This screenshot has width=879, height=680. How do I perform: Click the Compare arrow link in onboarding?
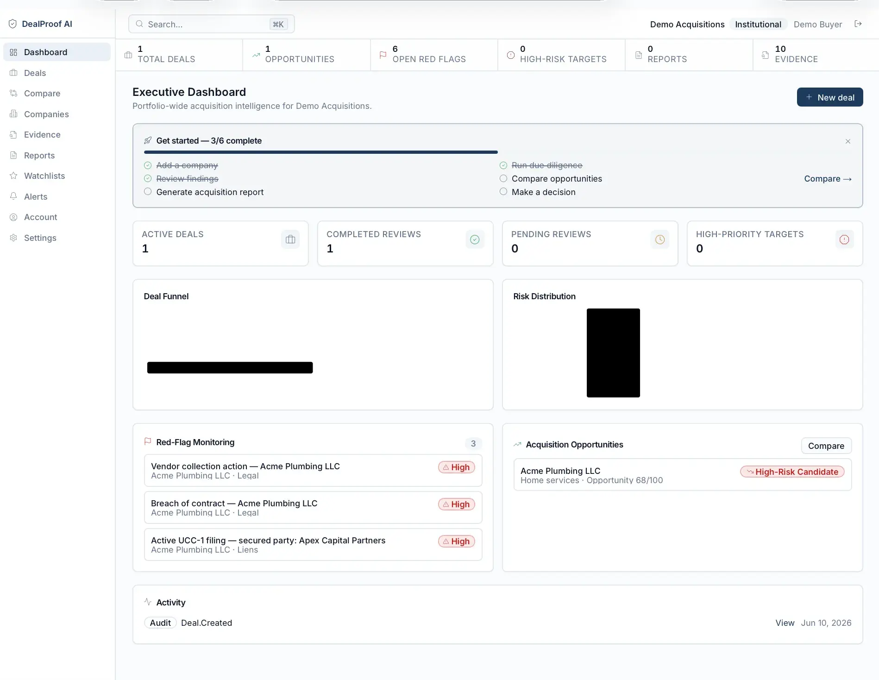828,179
